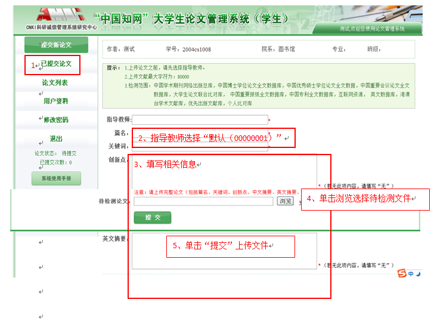Image resolution: width=434 pixels, height=321 pixels.
Task: Open the 论文列表 menu item
Action: (55, 82)
